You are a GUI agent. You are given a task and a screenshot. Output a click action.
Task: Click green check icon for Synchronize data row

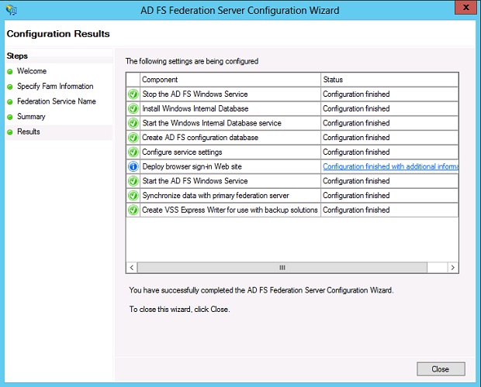pyautogui.click(x=133, y=196)
